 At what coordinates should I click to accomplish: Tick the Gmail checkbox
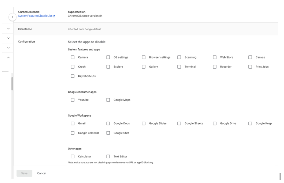[73, 124]
